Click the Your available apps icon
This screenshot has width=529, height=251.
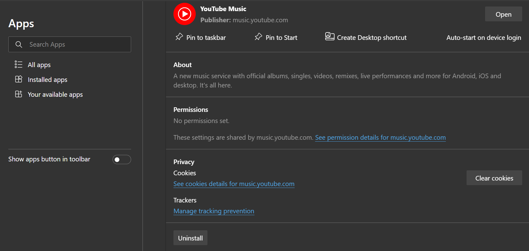19,94
